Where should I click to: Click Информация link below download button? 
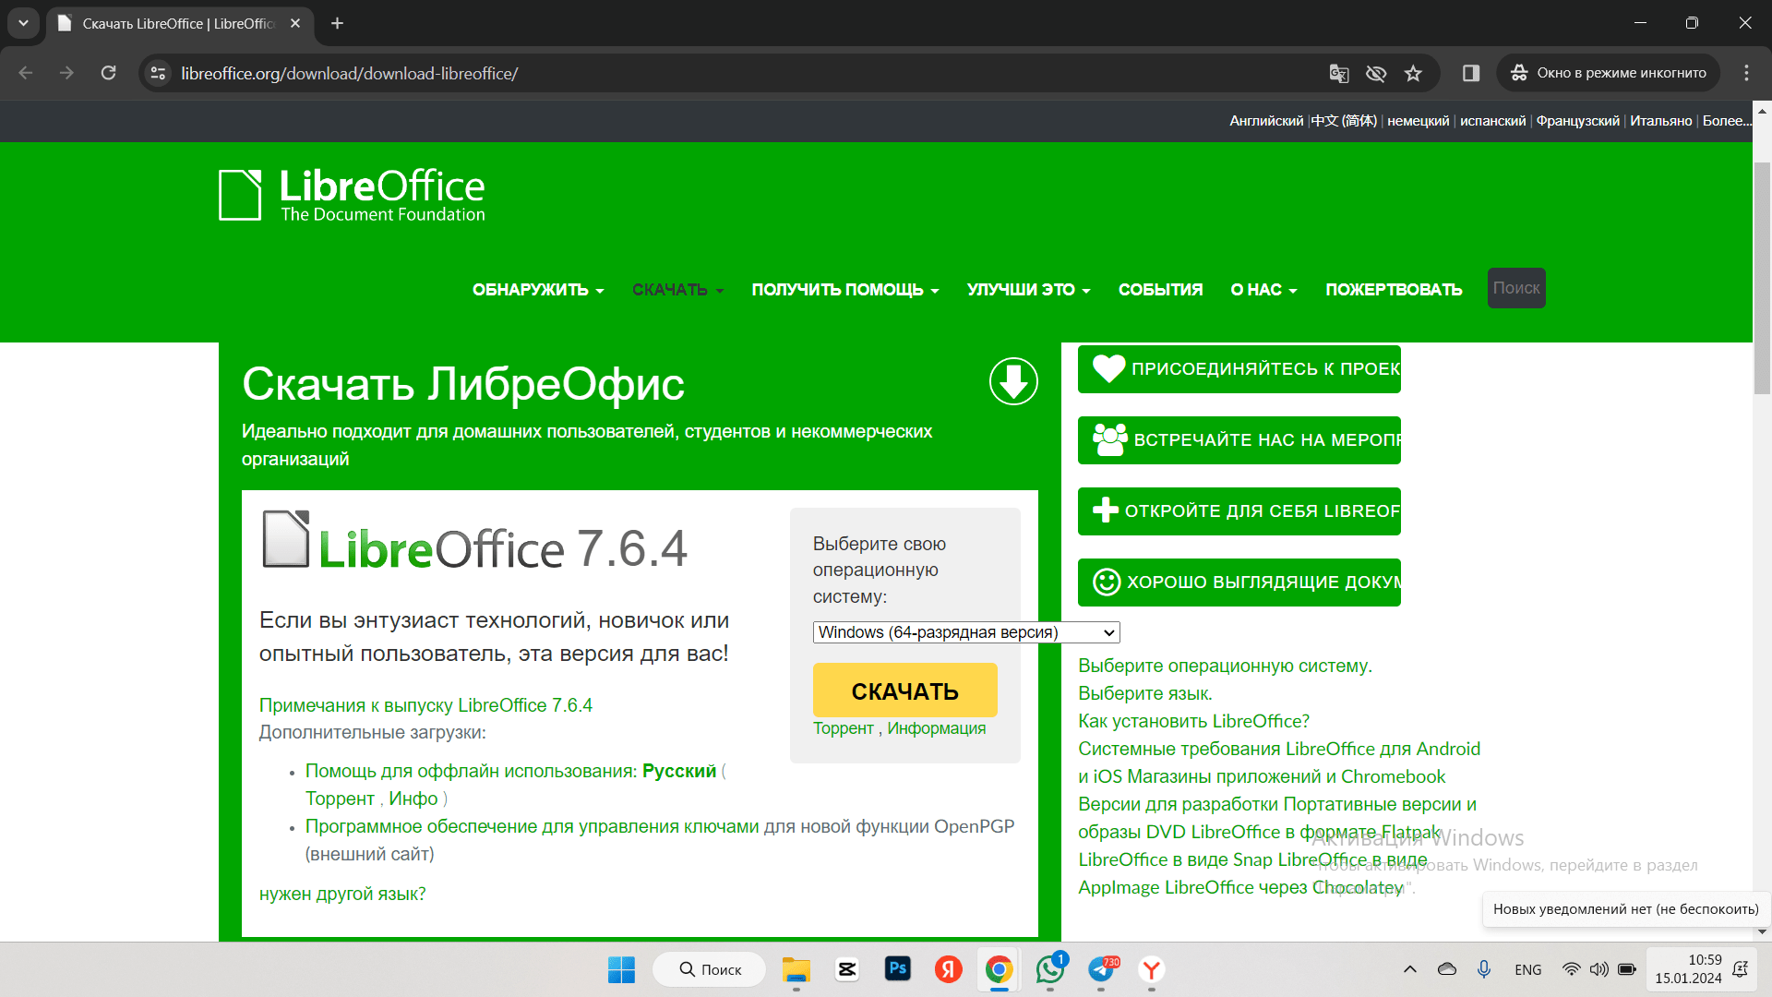[x=936, y=728]
